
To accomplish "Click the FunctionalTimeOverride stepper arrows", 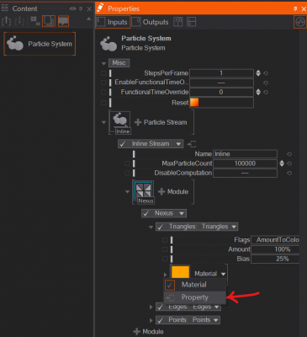I will tap(258, 92).
